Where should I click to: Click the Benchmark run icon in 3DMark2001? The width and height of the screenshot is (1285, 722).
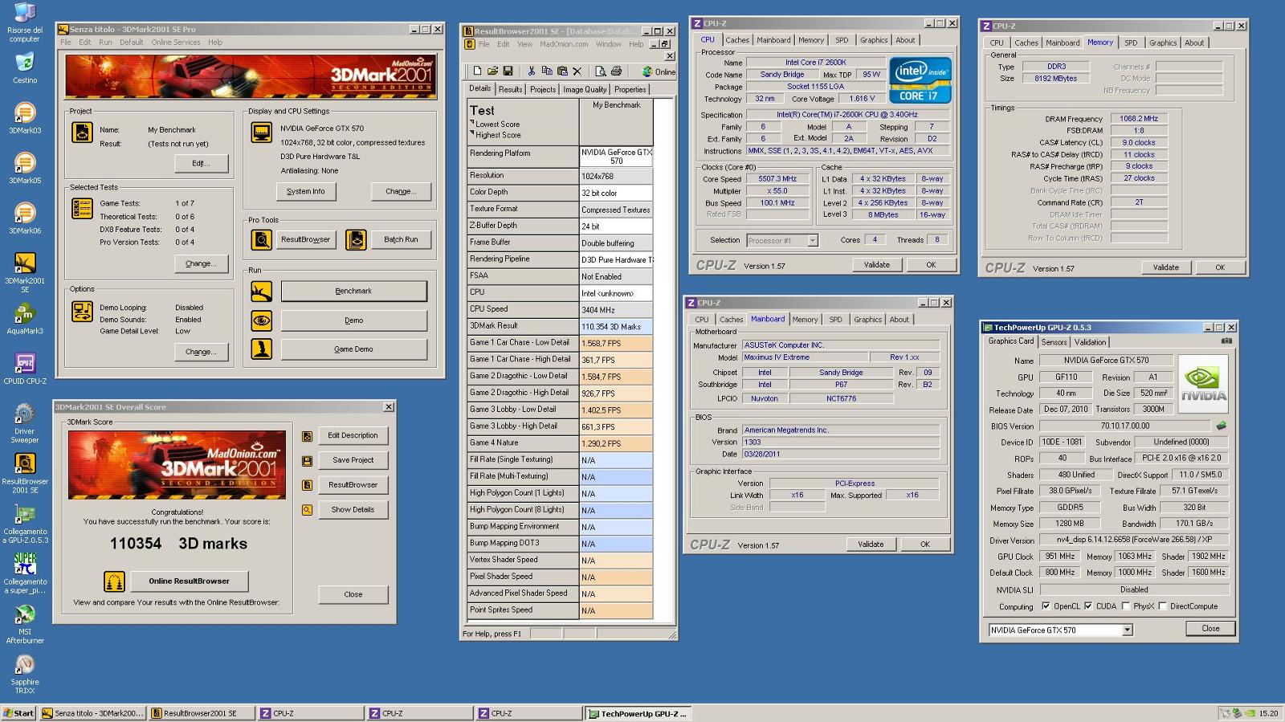coord(261,291)
